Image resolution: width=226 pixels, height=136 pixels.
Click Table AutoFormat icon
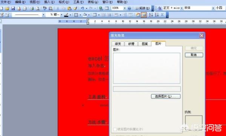click(x=138, y=15)
